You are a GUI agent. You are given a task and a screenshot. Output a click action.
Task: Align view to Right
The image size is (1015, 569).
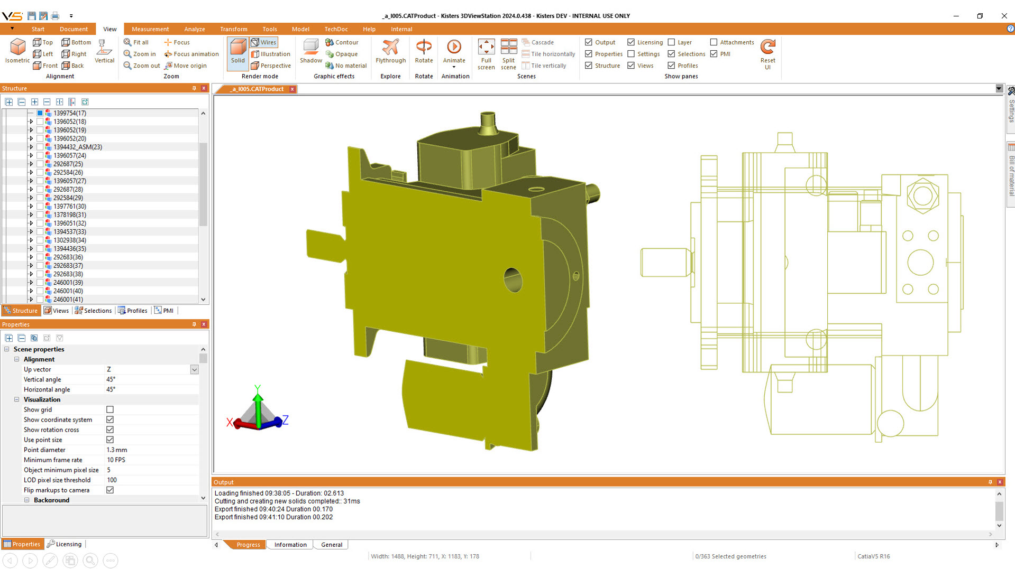(x=74, y=54)
